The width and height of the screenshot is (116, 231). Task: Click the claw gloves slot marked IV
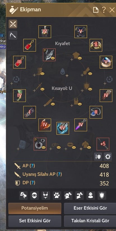(x=106, y=95)
